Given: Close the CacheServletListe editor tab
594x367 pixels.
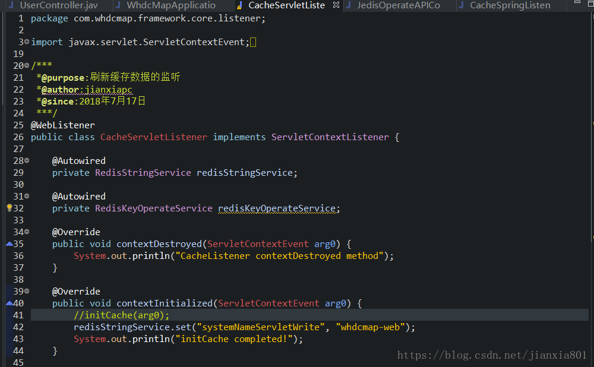Looking at the screenshot, I should [x=337, y=5].
